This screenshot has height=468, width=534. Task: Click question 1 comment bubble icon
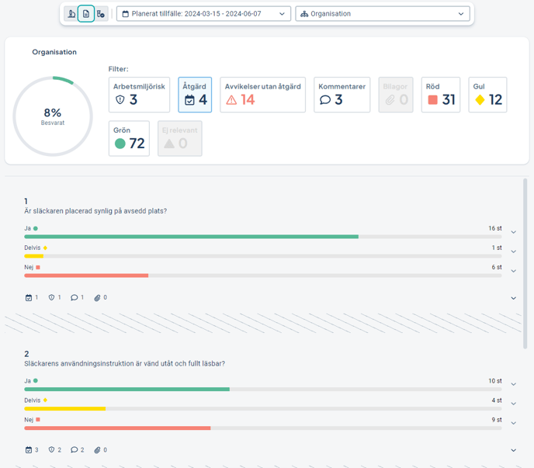tap(75, 297)
